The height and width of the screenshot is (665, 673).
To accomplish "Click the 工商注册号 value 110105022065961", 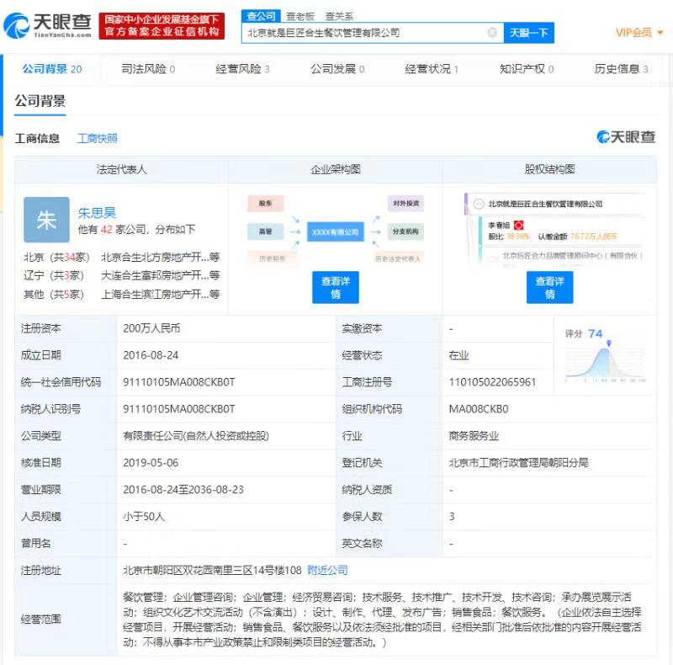I will tap(492, 382).
